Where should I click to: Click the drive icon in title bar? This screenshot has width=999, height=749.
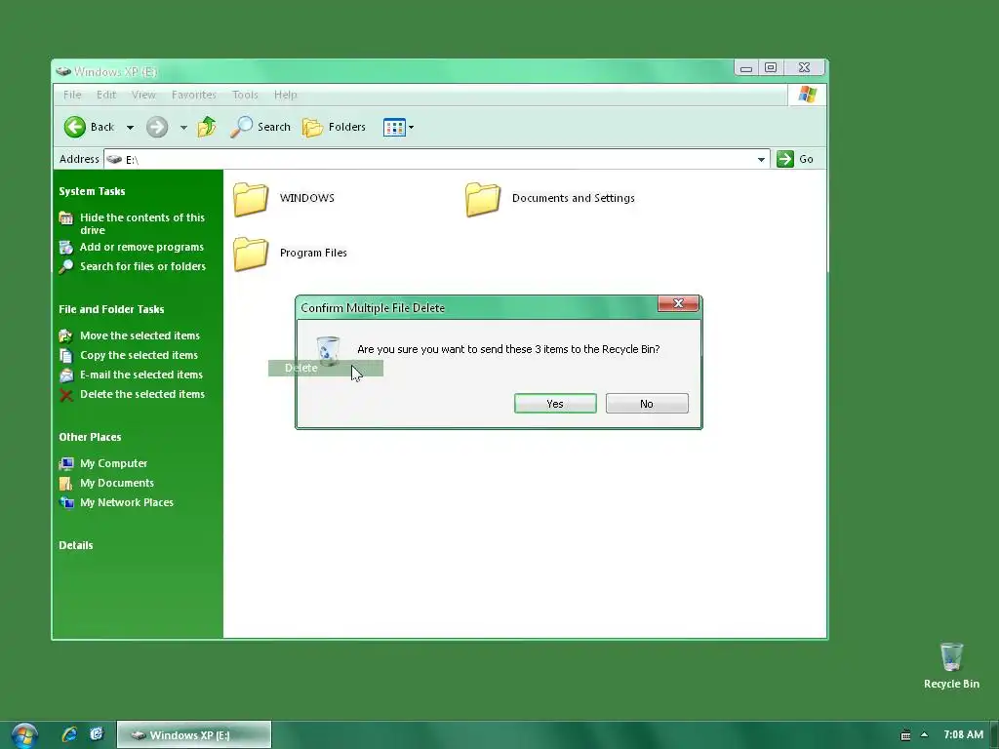tap(63, 71)
